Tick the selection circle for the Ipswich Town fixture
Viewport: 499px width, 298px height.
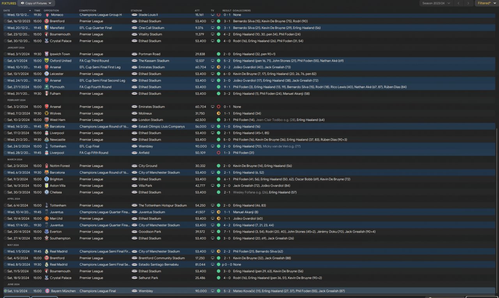pyautogui.click(x=5, y=54)
